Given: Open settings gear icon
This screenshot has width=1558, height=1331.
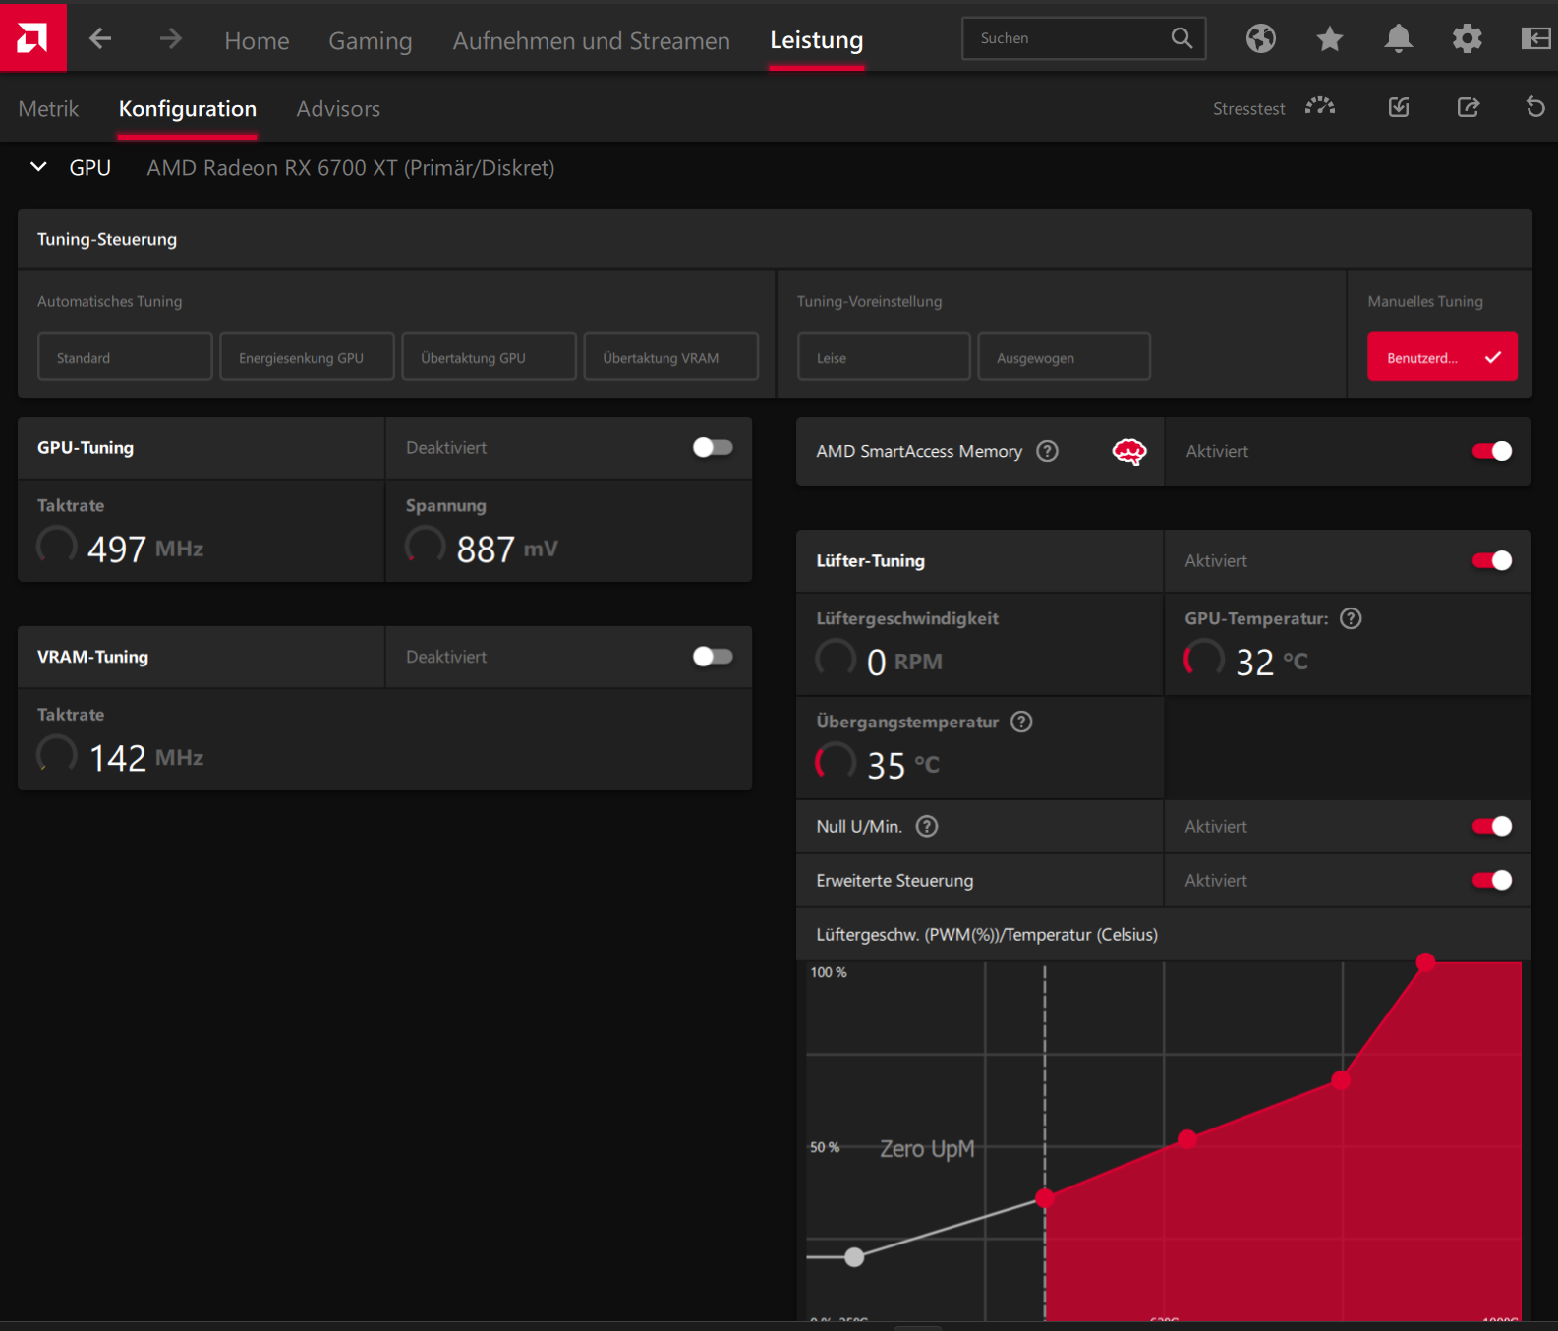Looking at the screenshot, I should (x=1468, y=38).
